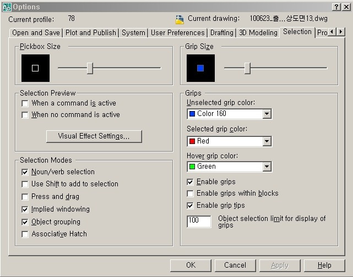Confirm with the OK button

[191, 265]
